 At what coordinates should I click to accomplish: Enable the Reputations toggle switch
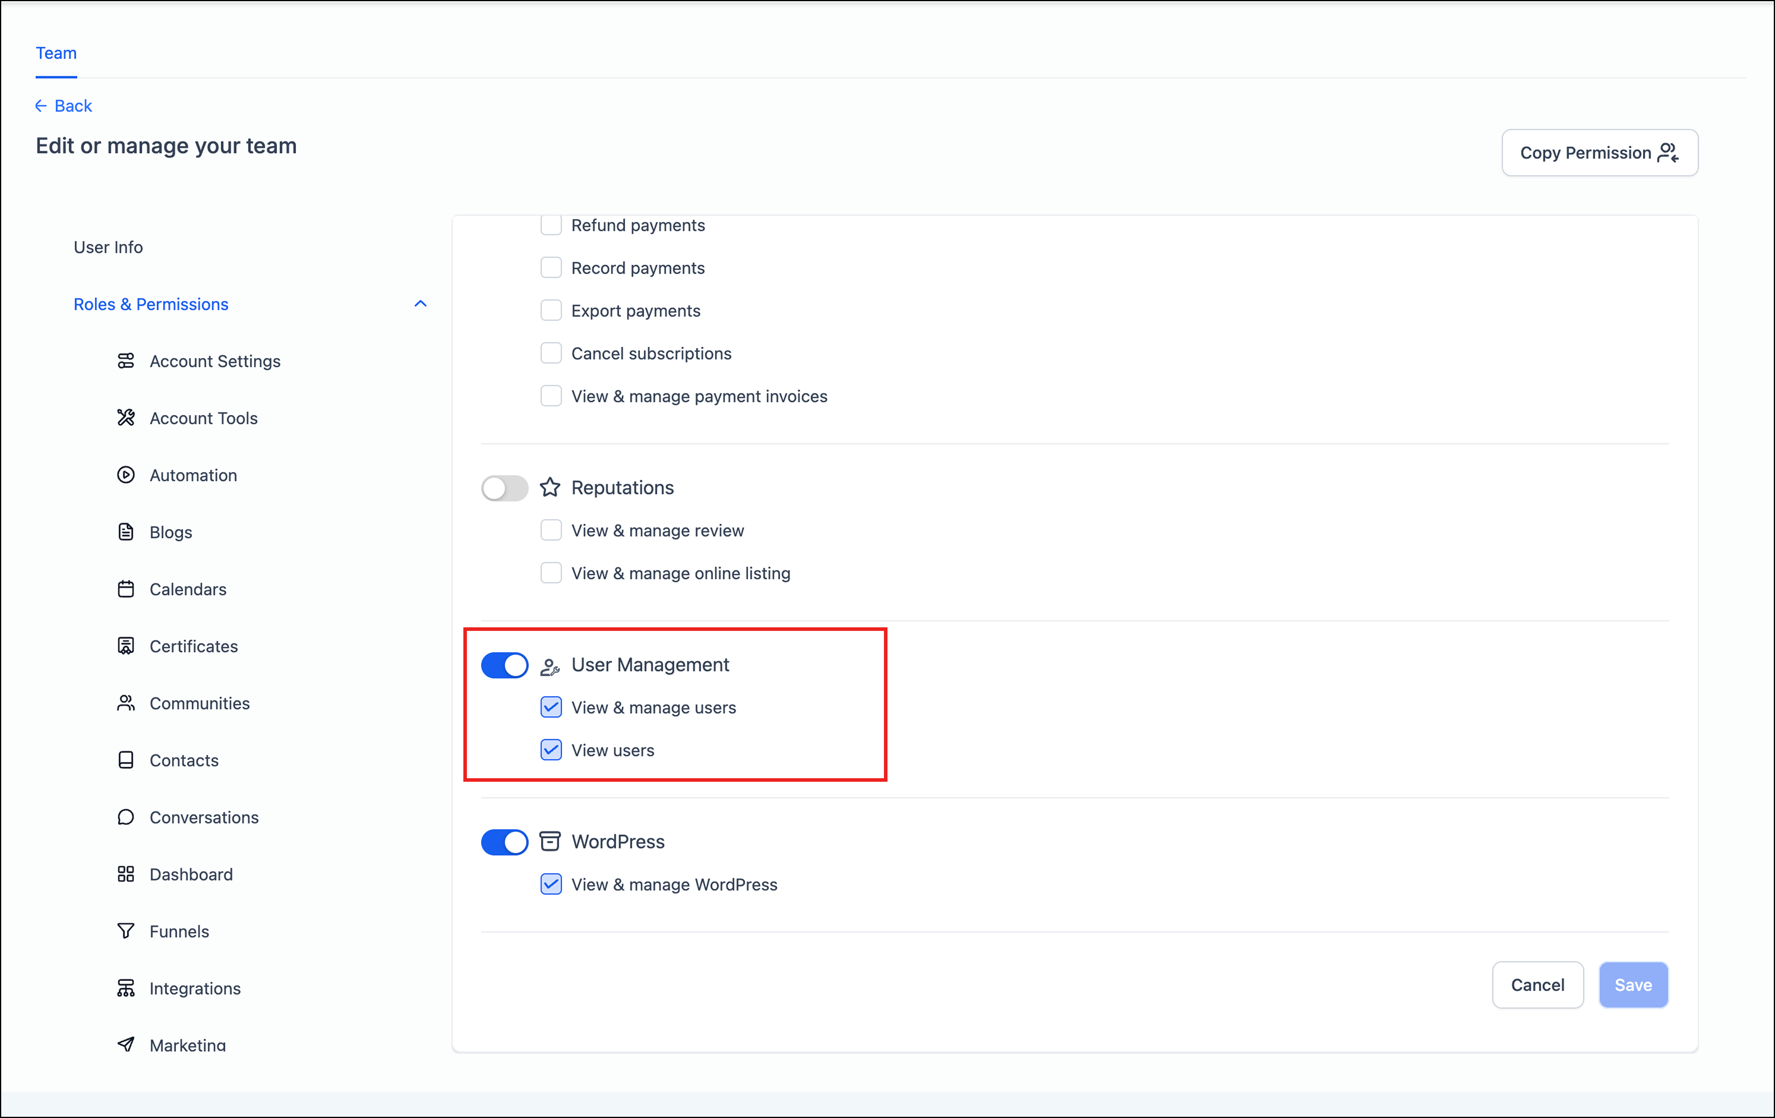pyautogui.click(x=505, y=488)
